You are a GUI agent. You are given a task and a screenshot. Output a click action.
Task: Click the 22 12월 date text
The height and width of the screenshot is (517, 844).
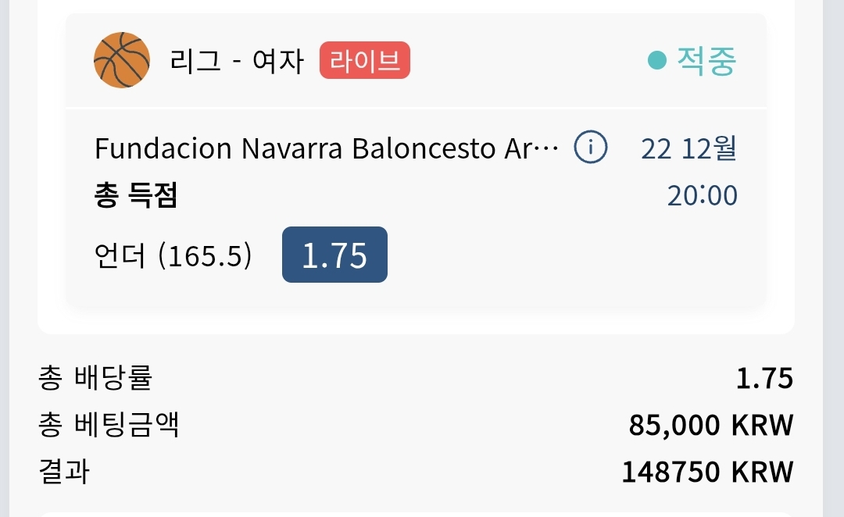688,148
